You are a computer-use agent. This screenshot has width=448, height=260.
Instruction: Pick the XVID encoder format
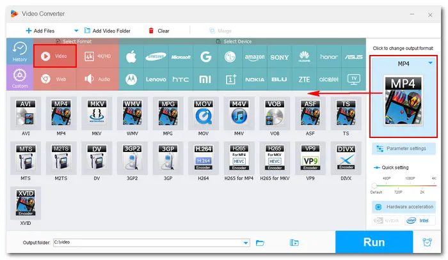click(x=26, y=203)
